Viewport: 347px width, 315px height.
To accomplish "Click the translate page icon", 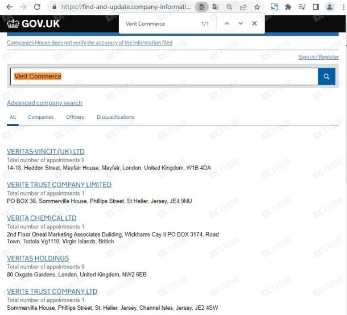I will click(x=216, y=7).
